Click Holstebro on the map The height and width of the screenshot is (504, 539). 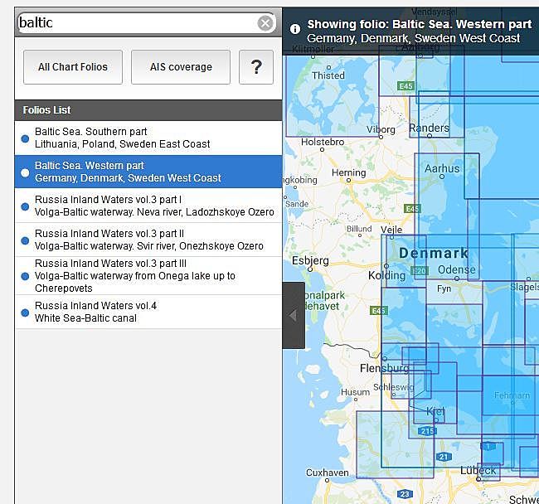[x=323, y=142]
